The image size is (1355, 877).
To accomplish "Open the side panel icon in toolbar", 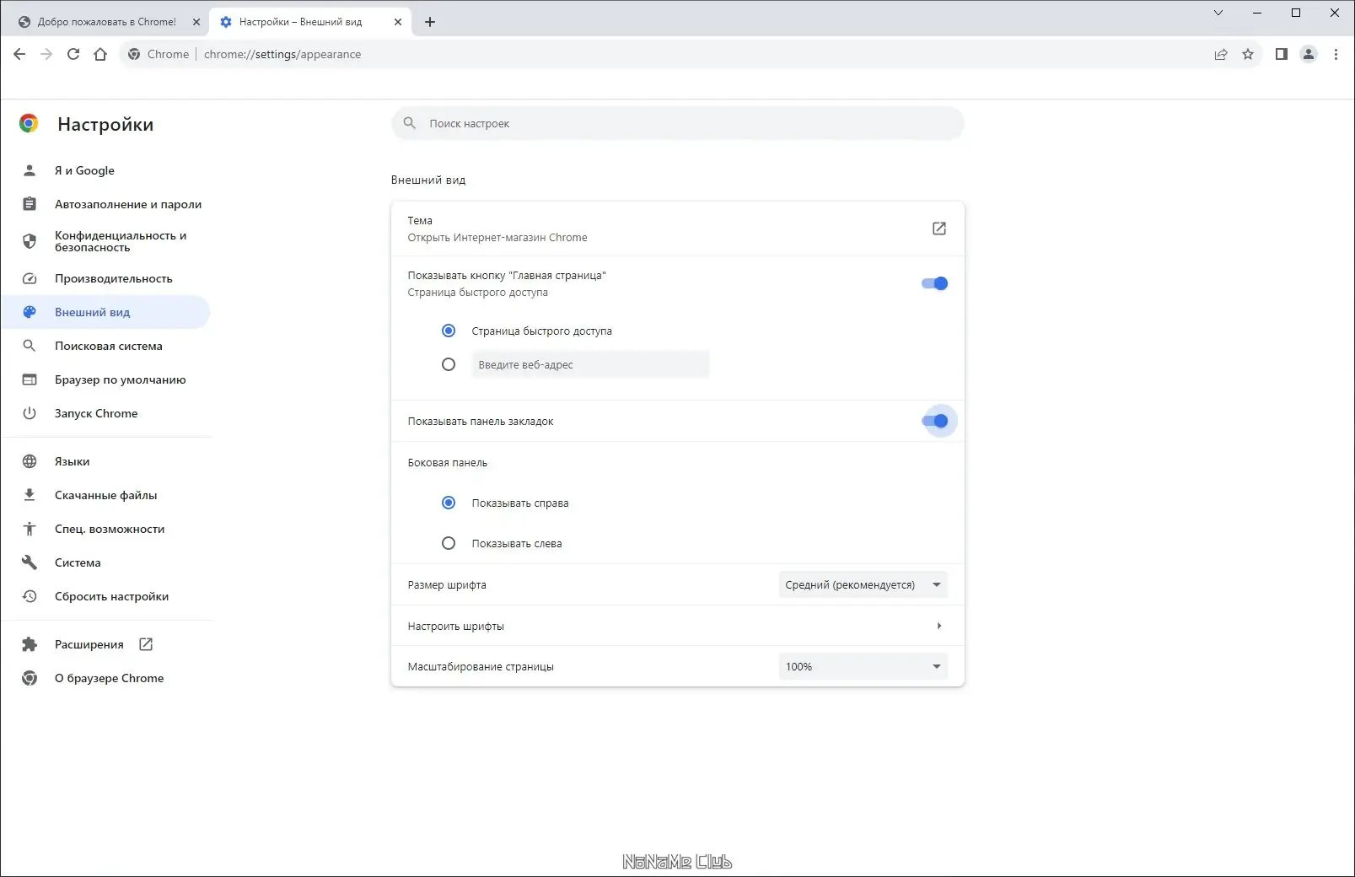I will [x=1282, y=54].
